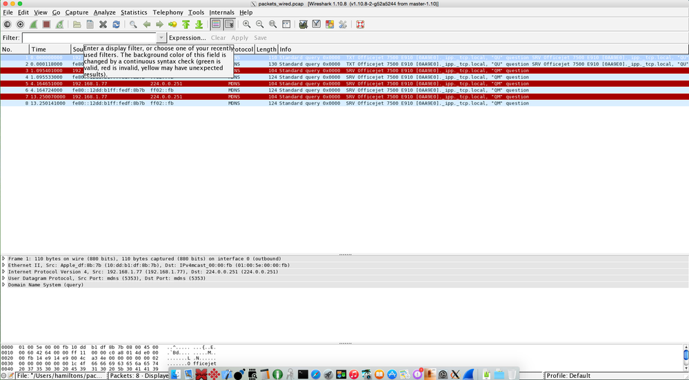Open the Capture menu
689x380 pixels.
coord(77,12)
